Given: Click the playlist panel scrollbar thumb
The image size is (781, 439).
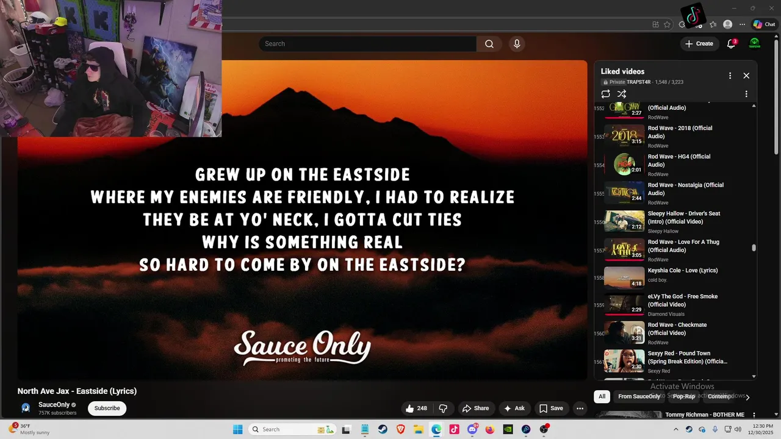Looking at the screenshot, I should tap(754, 248).
